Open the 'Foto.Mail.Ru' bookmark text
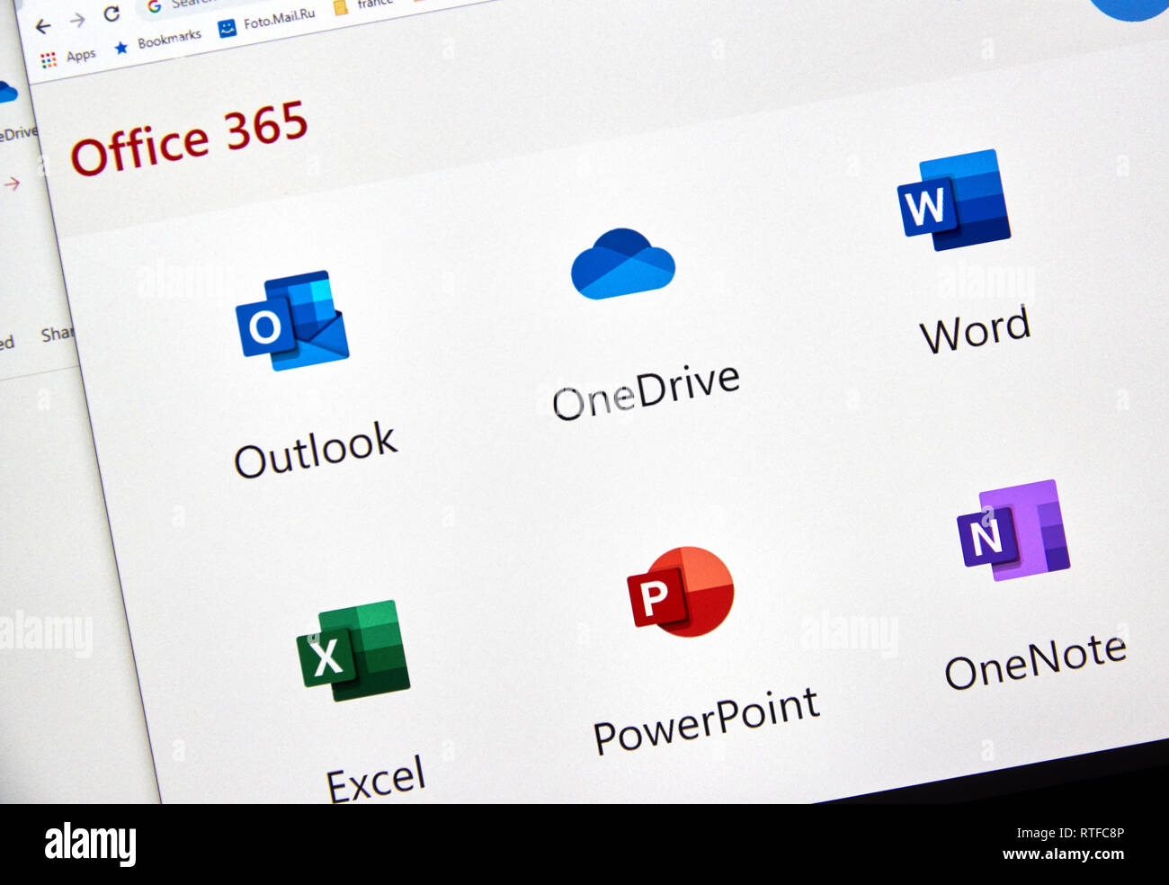 (x=280, y=18)
